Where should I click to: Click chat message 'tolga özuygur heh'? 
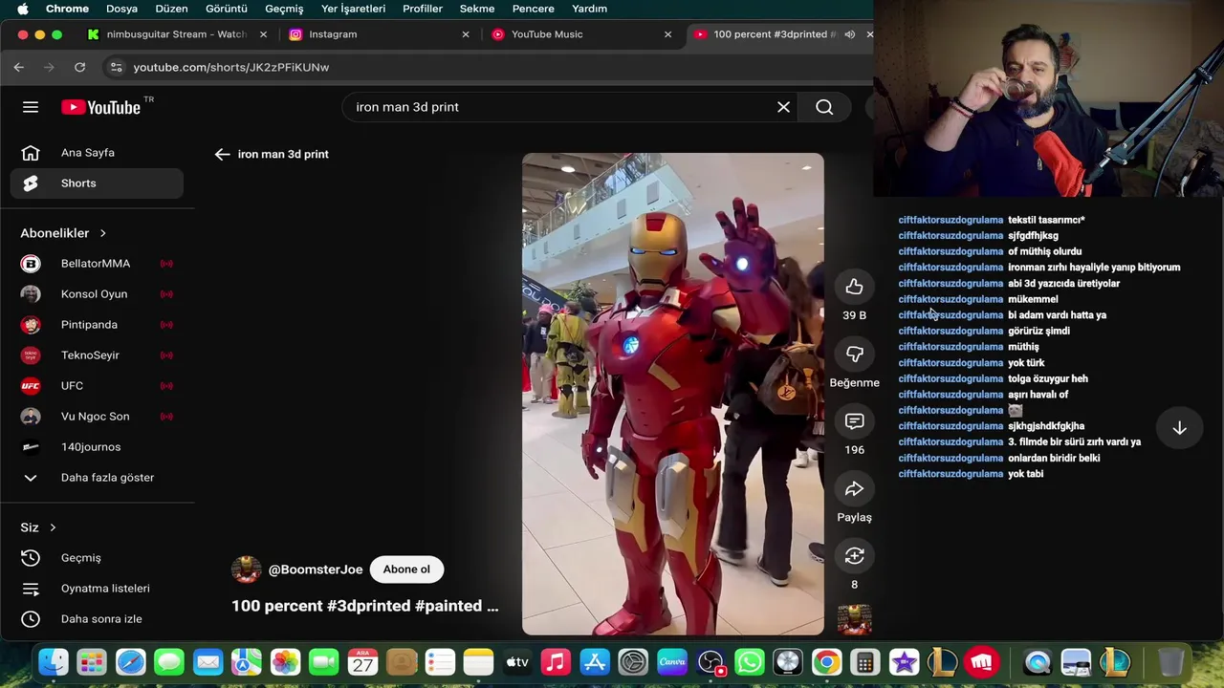point(1048,379)
